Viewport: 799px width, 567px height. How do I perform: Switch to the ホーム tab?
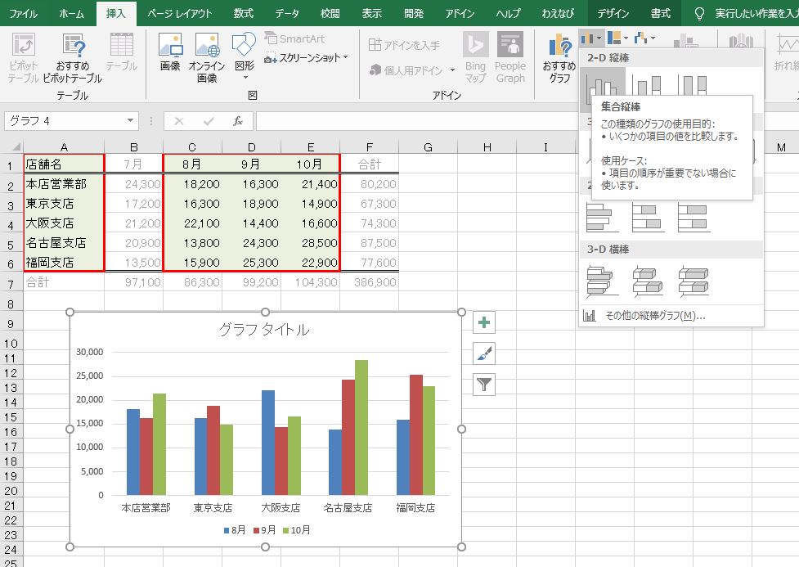point(71,13)
